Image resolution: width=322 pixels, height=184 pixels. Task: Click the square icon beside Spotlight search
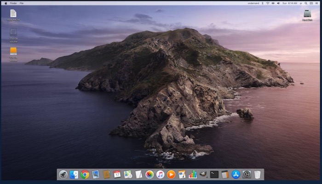(x=311, y=3)
